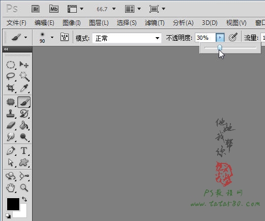The width and height of the screenshot is (265, 221).
Task: Activate the Zoom magnifier tool
Action: pos(24,188)
